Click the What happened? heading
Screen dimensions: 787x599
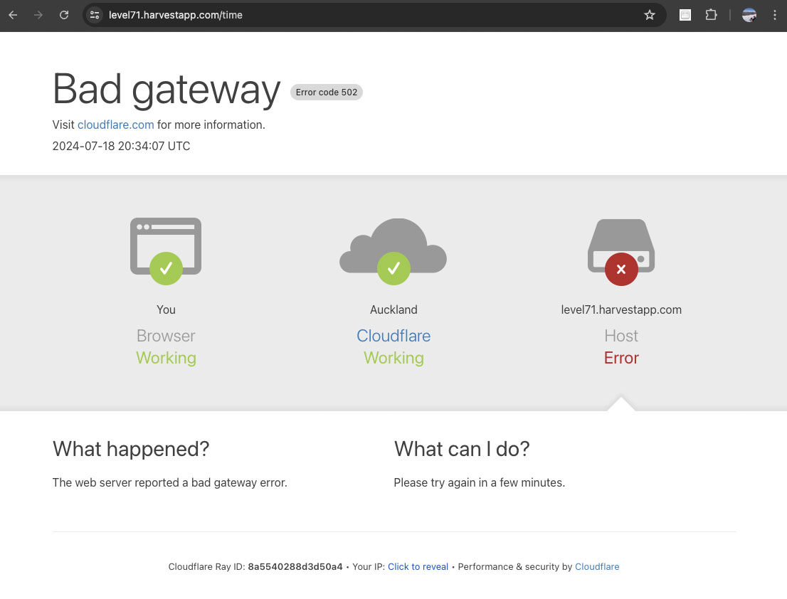click(x=130, y=449)
